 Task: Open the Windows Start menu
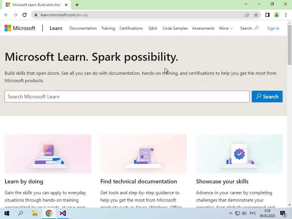pos(7,213)
